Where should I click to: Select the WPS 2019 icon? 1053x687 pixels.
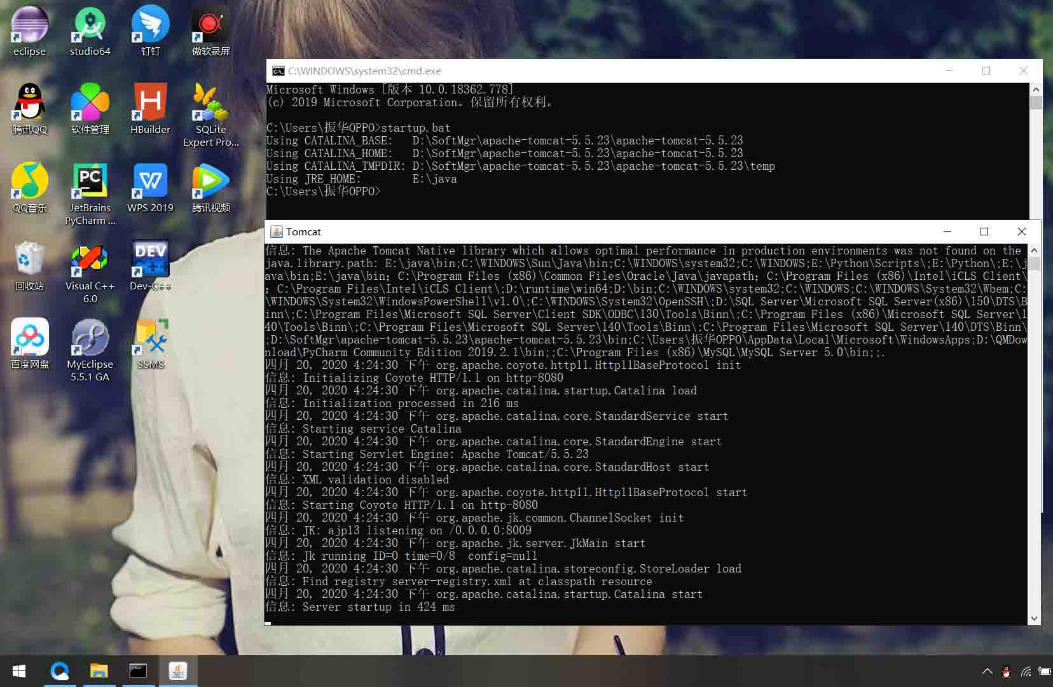point(150,187)
